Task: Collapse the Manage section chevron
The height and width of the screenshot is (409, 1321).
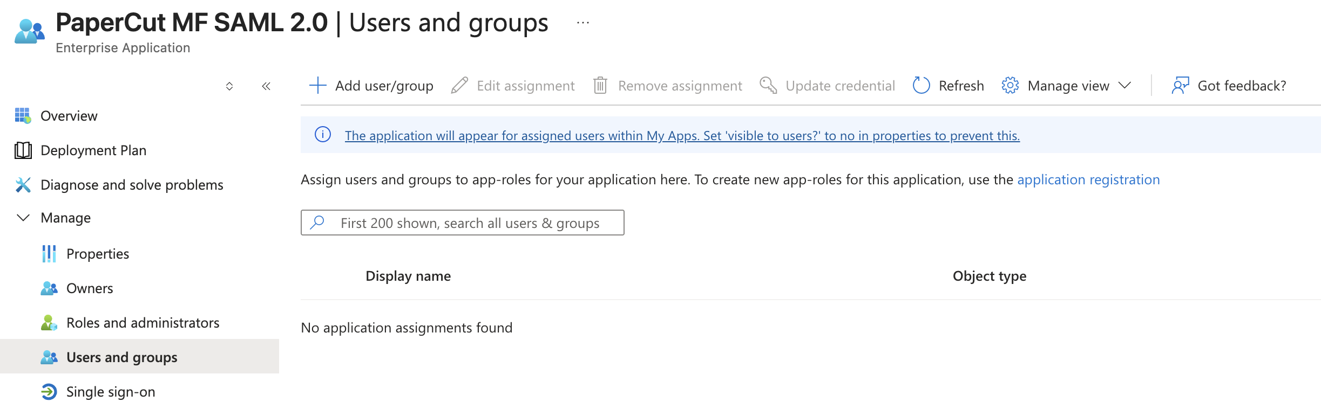Action: point(23,218)
